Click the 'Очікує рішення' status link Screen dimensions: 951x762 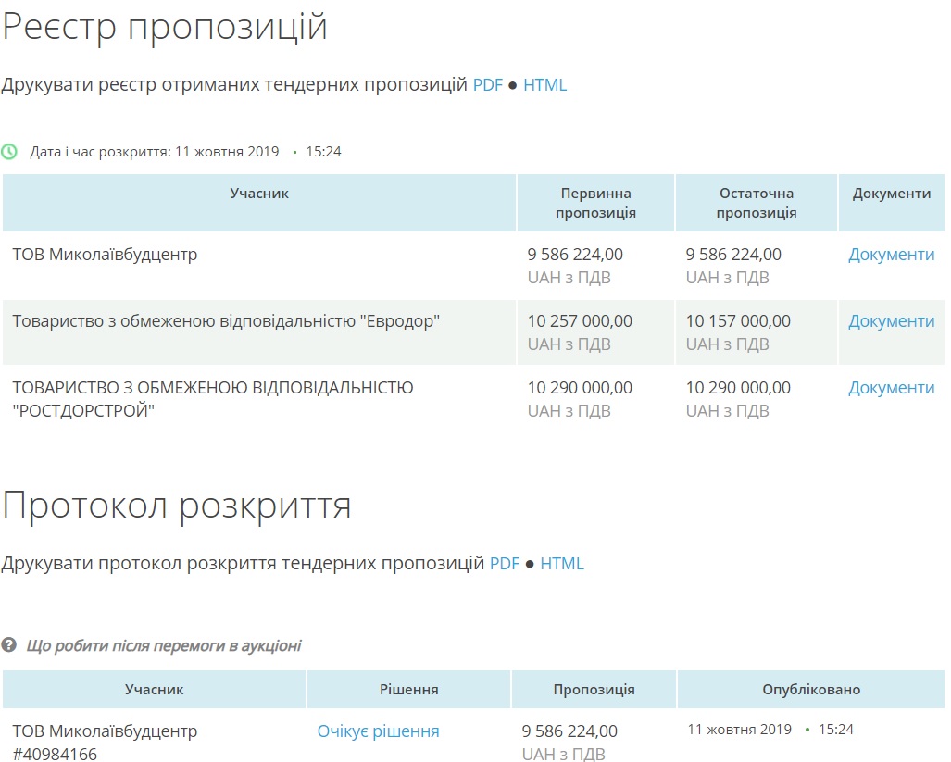click(378, 731)
